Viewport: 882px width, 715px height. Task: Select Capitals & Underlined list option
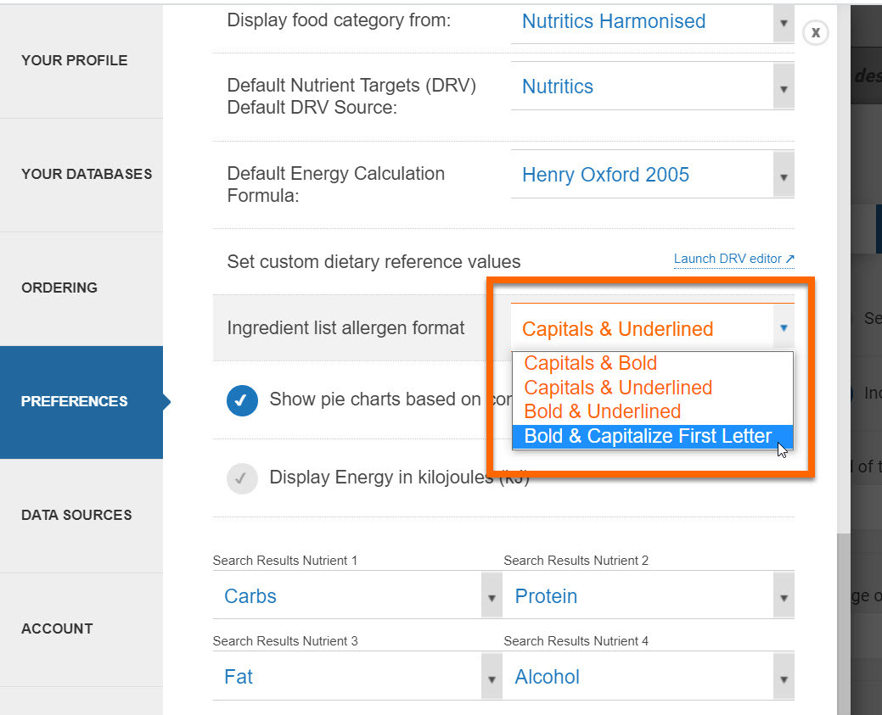point(618,388)
